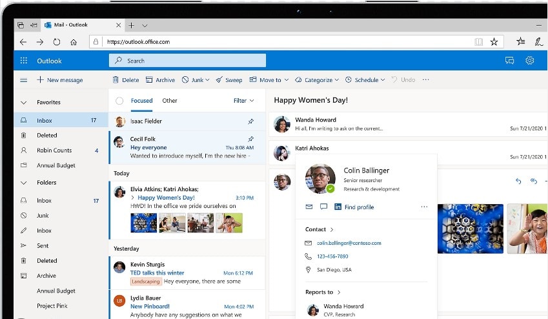This screenshot has width=548, height=319.
Task: Open Wanda Howard message in thread
Action: [x=408, y=124]
